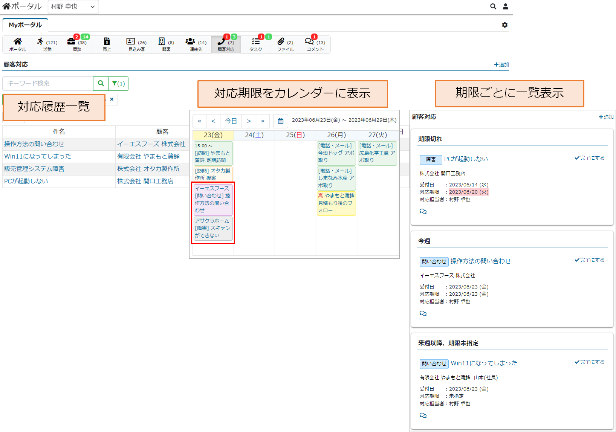Open オタカ製作所 提案 calendar event
This screenshot has width=616, height=432.
[213, 174]
